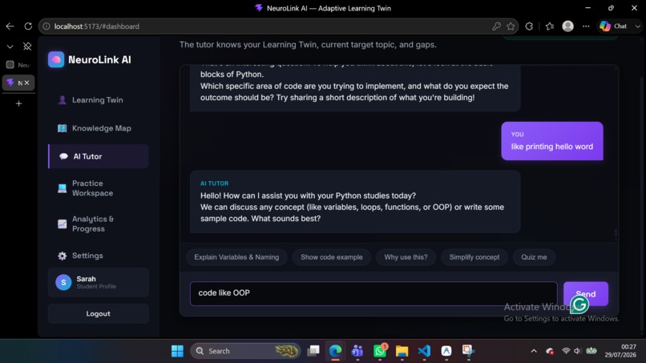This screenshot has height=363, width=646.
Task: Open the Sarah Student Profile card
Action: coord(98,282)
